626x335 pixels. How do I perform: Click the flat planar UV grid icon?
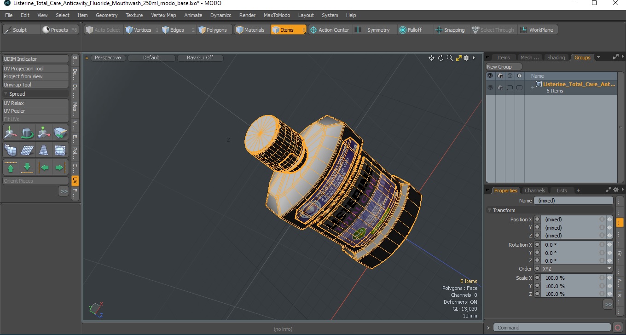point(27,150)
